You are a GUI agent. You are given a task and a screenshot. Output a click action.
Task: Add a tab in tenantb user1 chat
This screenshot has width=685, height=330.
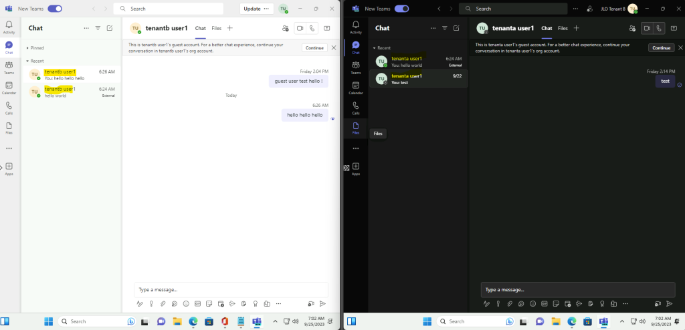click(230, 28)
